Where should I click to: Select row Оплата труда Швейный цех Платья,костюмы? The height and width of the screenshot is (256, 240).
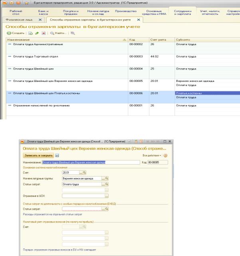point(123,97)
